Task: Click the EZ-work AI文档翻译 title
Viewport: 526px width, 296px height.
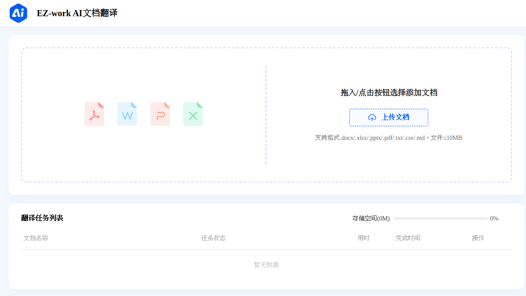Action: point(77,13)
